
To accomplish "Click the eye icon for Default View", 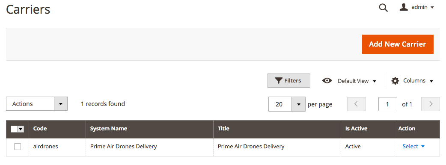I will [327, 81].
